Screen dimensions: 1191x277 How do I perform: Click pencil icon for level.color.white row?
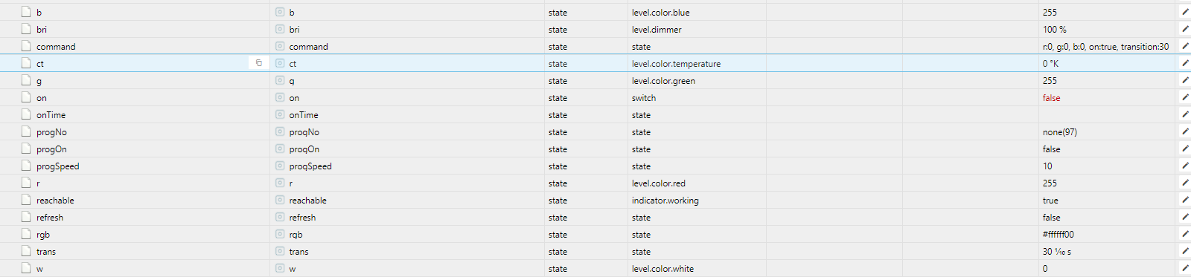pyautogui.click(x=1185, y=268)
